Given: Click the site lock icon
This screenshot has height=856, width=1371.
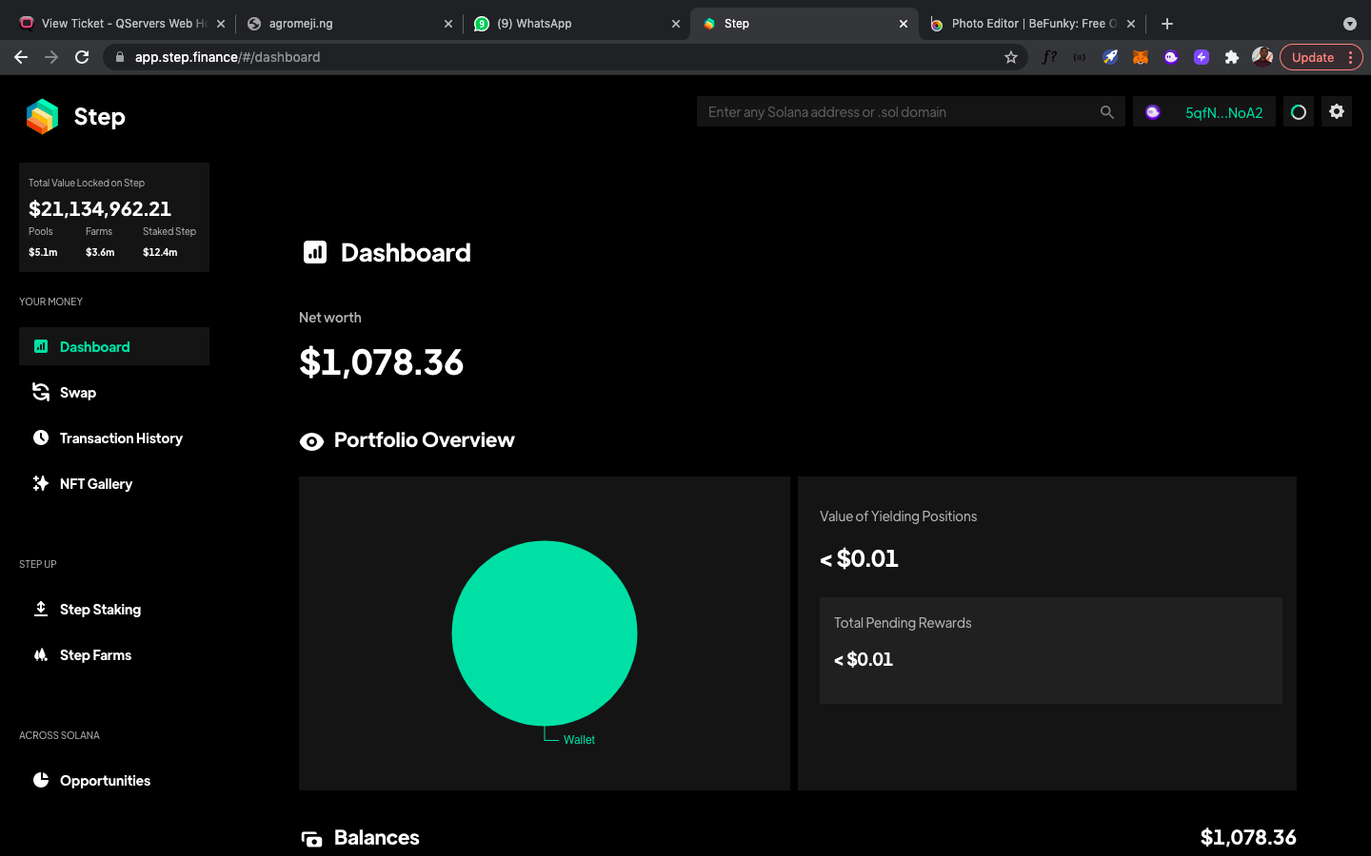Looking at the screenshot, I should click(x=120, y=57).
